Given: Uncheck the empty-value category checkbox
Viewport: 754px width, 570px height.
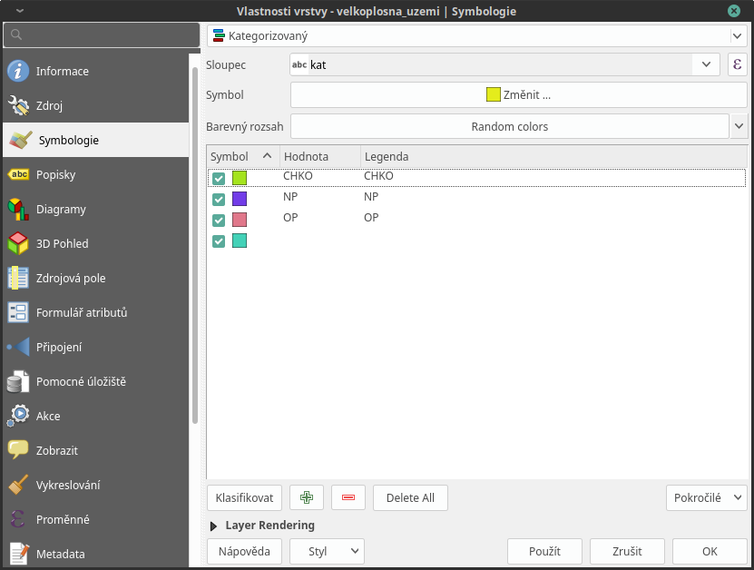Looking at the screenshot, I should click(219, 241).
